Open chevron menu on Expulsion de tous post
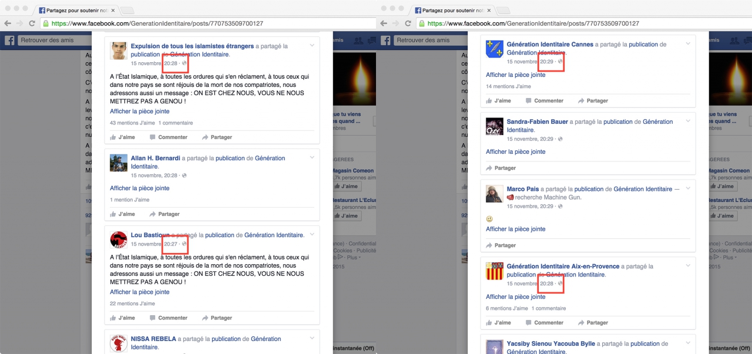Screen dimensions: 752x354 coord(312,45)
